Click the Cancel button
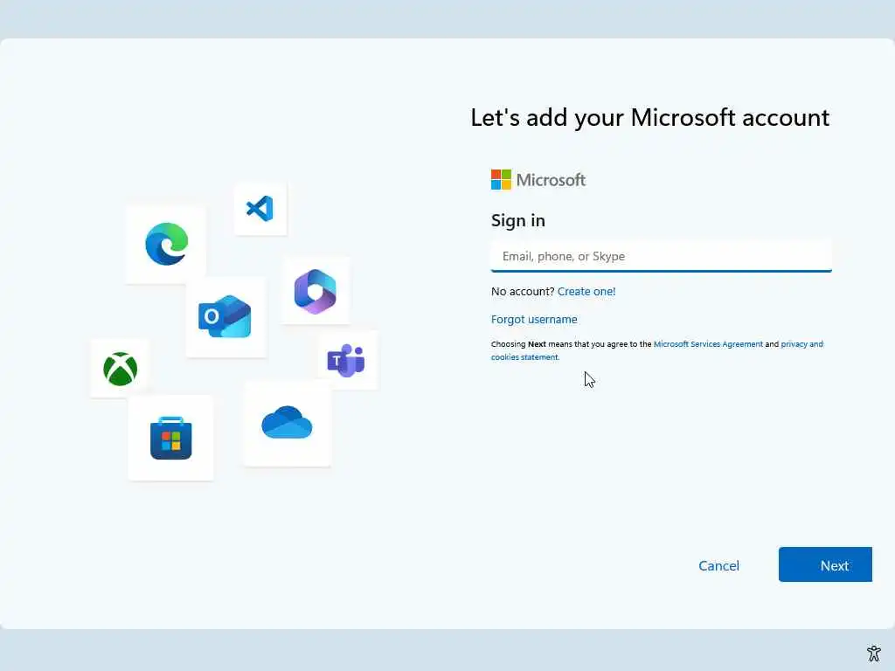Screen dimensions: 895x671 [718, 565]
